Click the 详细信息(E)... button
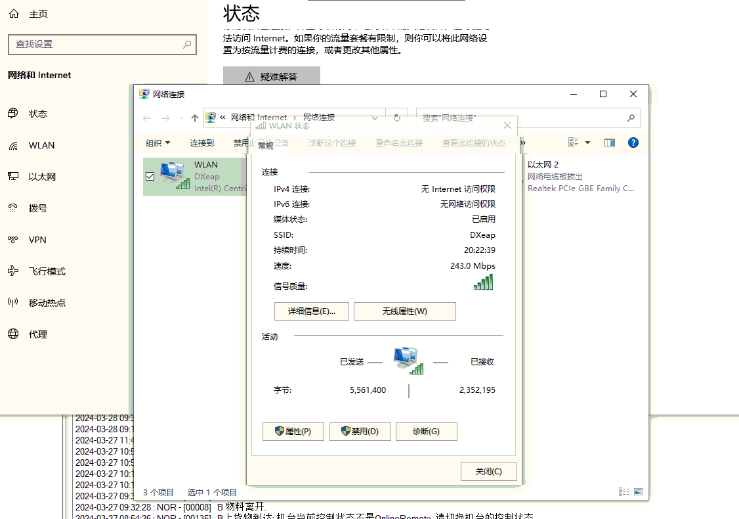The height and width of the screenshot is (519, 739). click(x=312, y=311)
